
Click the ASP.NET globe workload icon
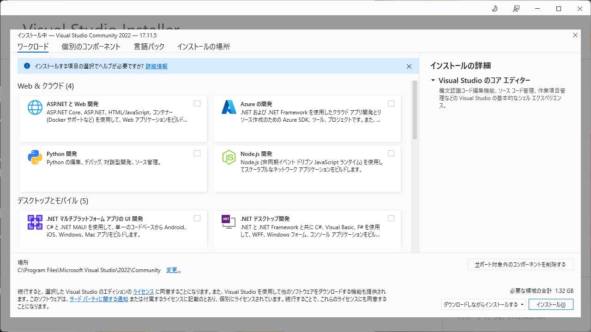[x=35, y=107]
